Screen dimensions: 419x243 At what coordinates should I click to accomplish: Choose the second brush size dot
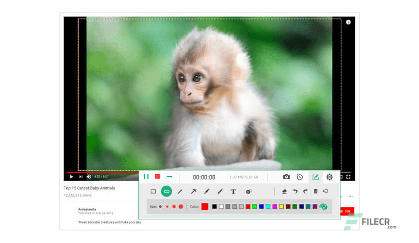[x=167, y=207]
